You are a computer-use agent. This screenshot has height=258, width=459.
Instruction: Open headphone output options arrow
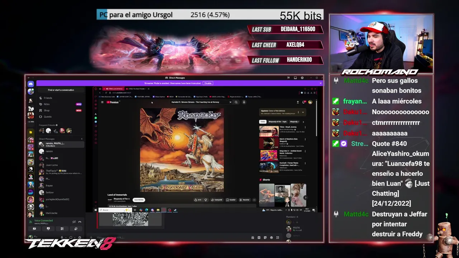coord(75,238)
